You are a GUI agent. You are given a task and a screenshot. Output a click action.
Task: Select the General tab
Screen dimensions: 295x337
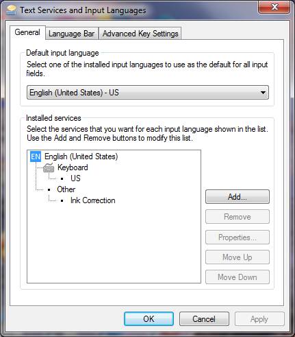tap(27, 32)
